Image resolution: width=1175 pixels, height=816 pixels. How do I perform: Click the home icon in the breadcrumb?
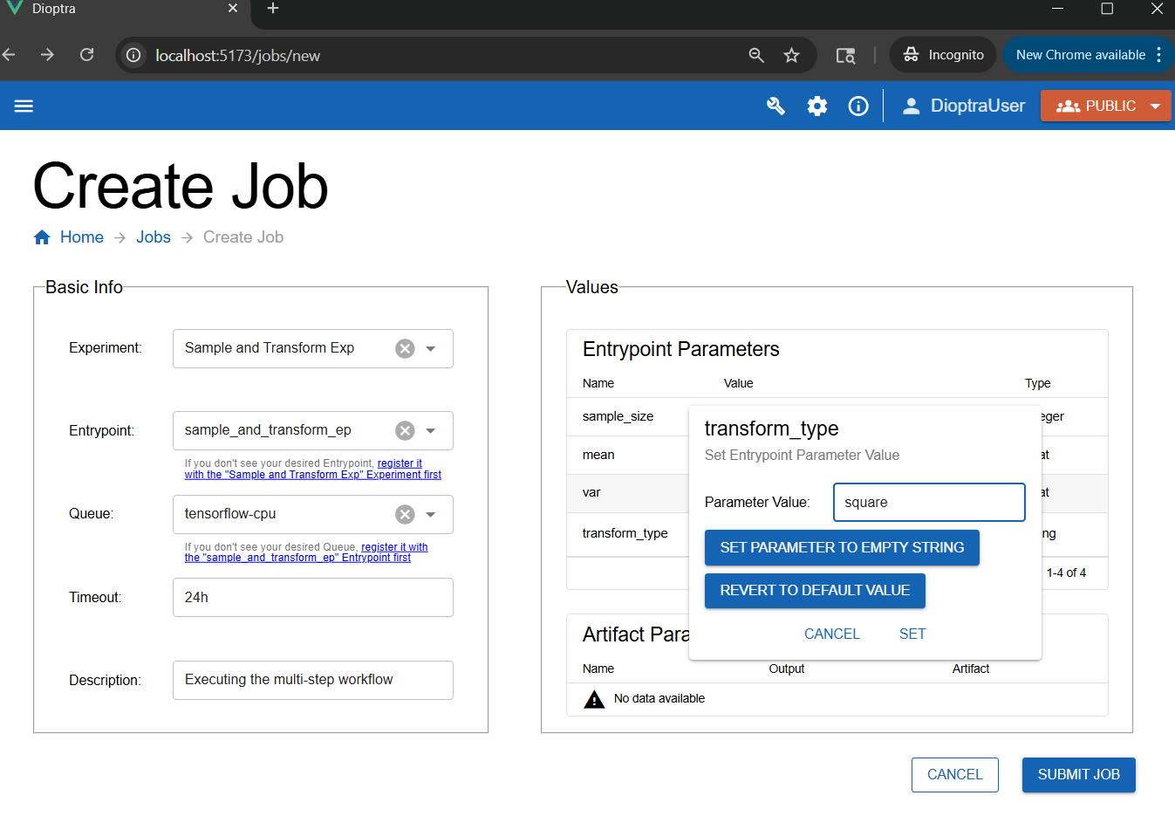41,237
